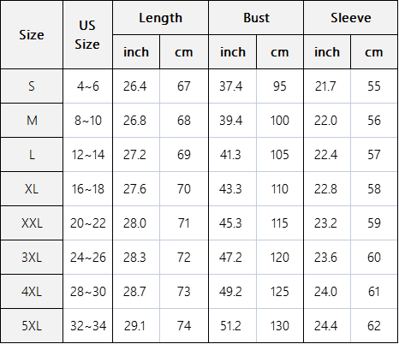Click the S size row label

[32, 86]
